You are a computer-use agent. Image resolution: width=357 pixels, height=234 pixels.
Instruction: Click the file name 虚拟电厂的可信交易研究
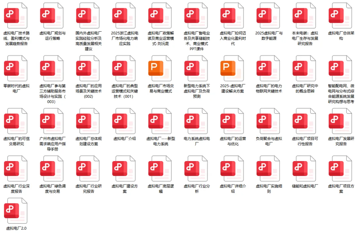pos(16,141)
